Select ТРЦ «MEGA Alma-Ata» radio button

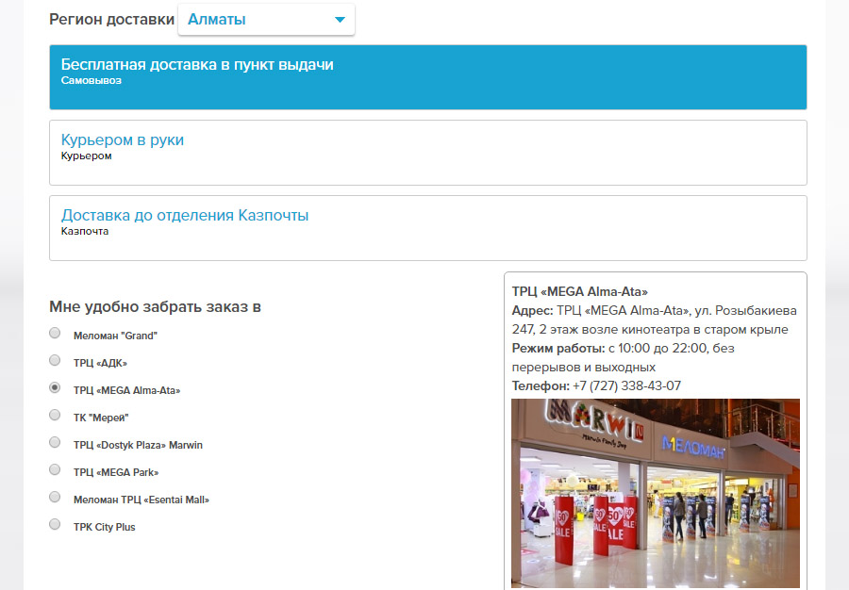[x=55, y=387]
